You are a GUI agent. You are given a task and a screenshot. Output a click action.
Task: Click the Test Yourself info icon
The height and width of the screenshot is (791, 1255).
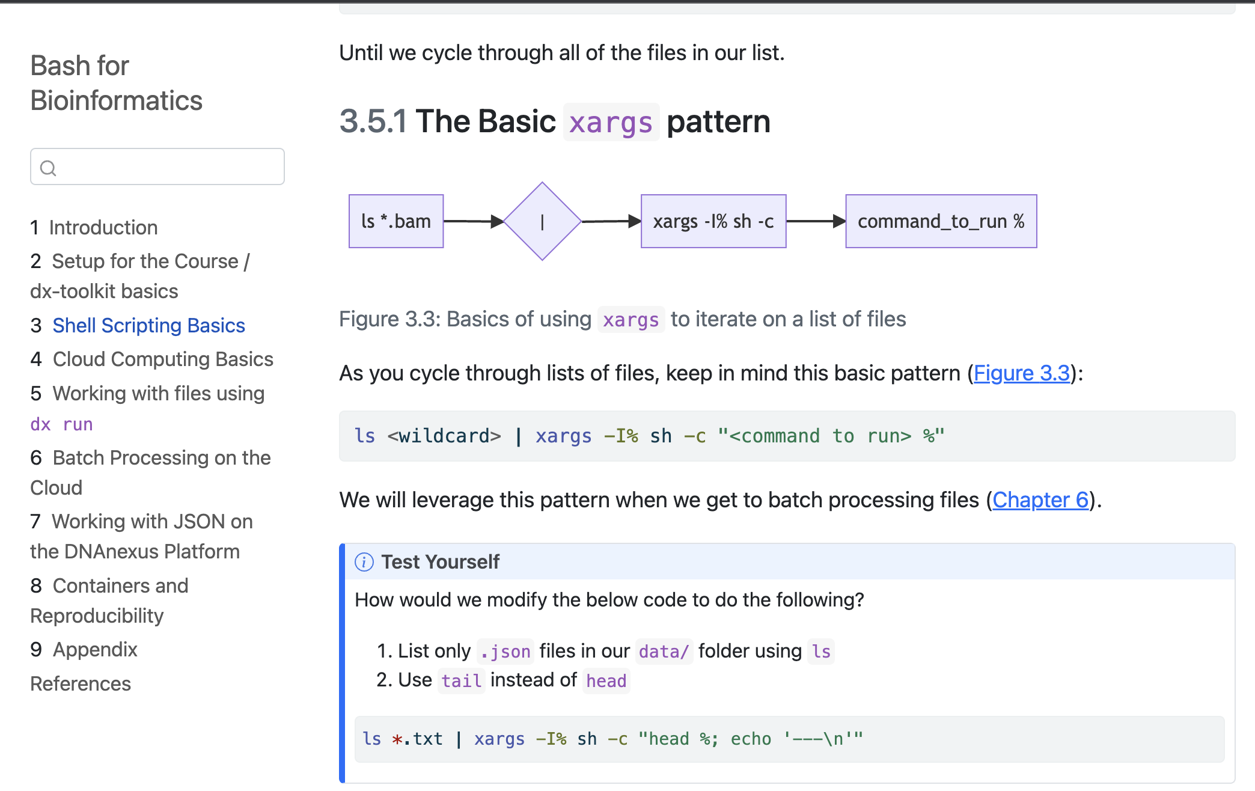[364, 562]
